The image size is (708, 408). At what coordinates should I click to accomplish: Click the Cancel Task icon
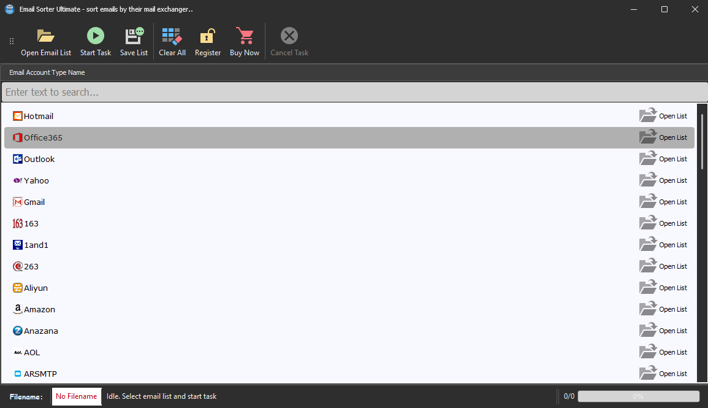288,34
